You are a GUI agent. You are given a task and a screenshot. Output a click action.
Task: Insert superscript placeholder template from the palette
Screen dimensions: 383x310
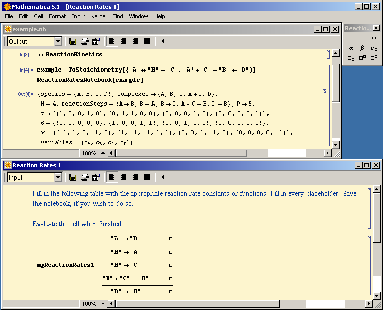coord(362,58)
